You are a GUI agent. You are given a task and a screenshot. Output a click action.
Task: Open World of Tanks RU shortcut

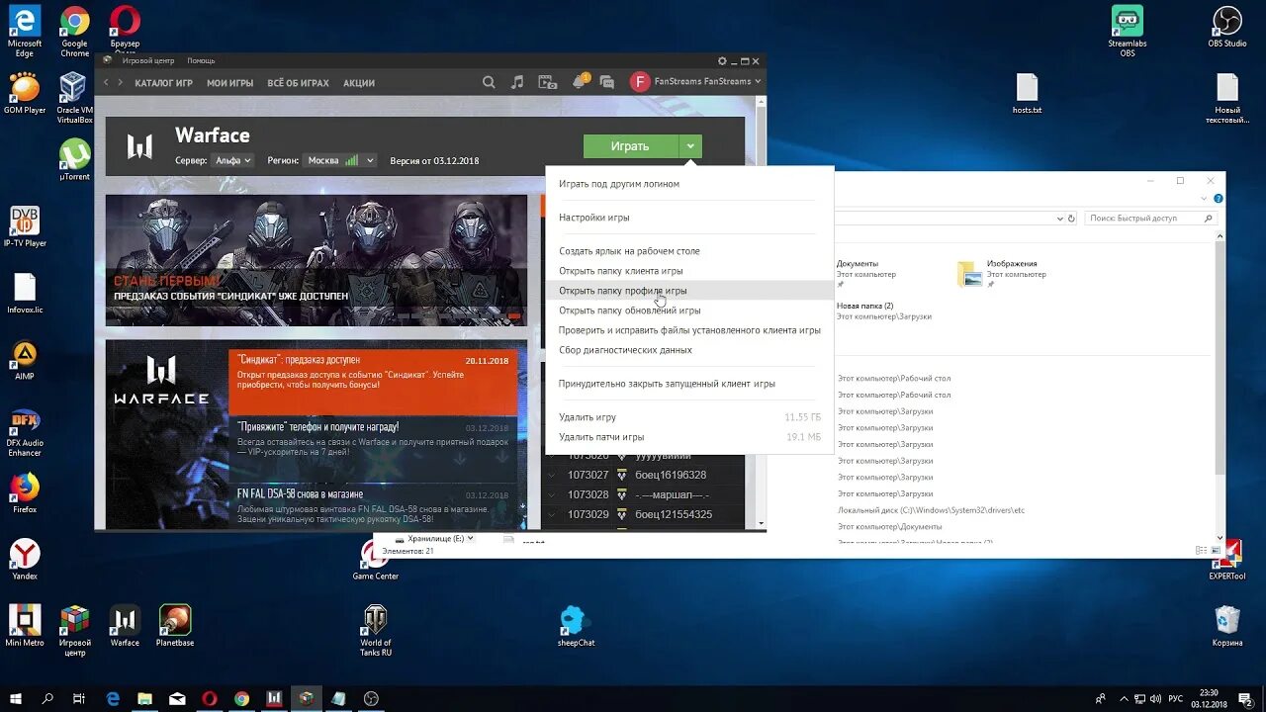point(376,631)
